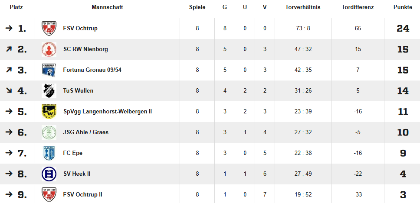
Task: Open the TuS Wüllen team page
Action: coord(78,91)
